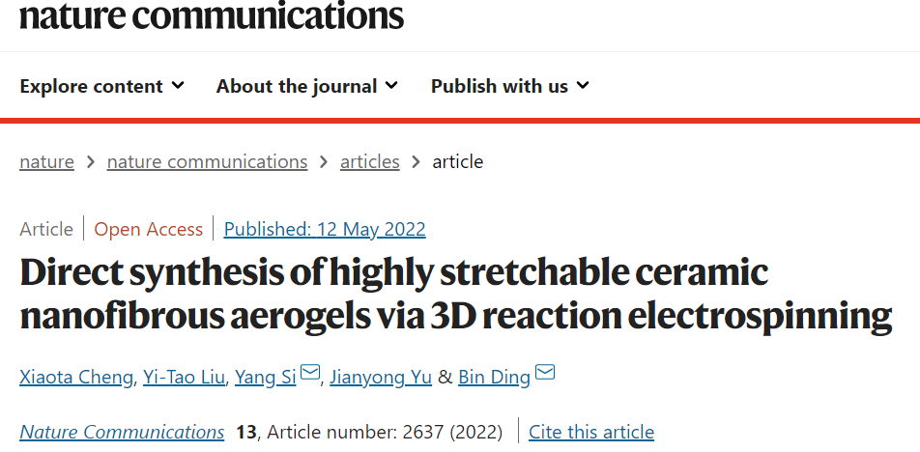Click the Publish with us chevron arrow
The image size is (920, 452).
click(583, 86)
